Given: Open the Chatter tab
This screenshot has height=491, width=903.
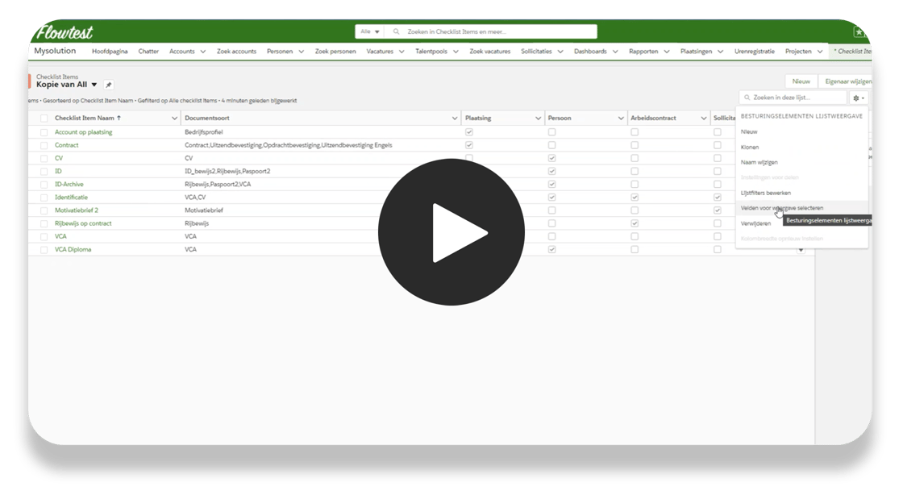Looking at the screenshot, I should point(148,52).
